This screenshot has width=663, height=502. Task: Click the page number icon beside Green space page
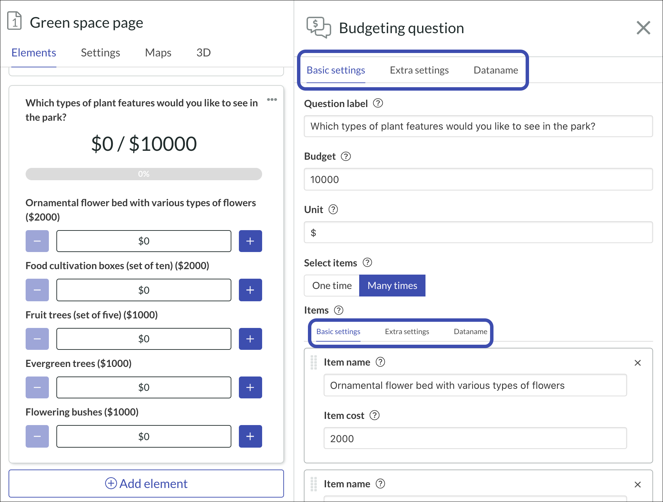14,21
